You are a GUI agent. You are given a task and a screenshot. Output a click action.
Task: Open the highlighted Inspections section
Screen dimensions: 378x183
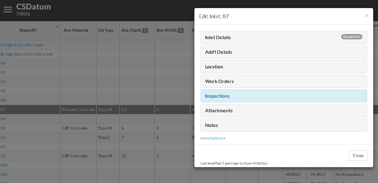283,96
